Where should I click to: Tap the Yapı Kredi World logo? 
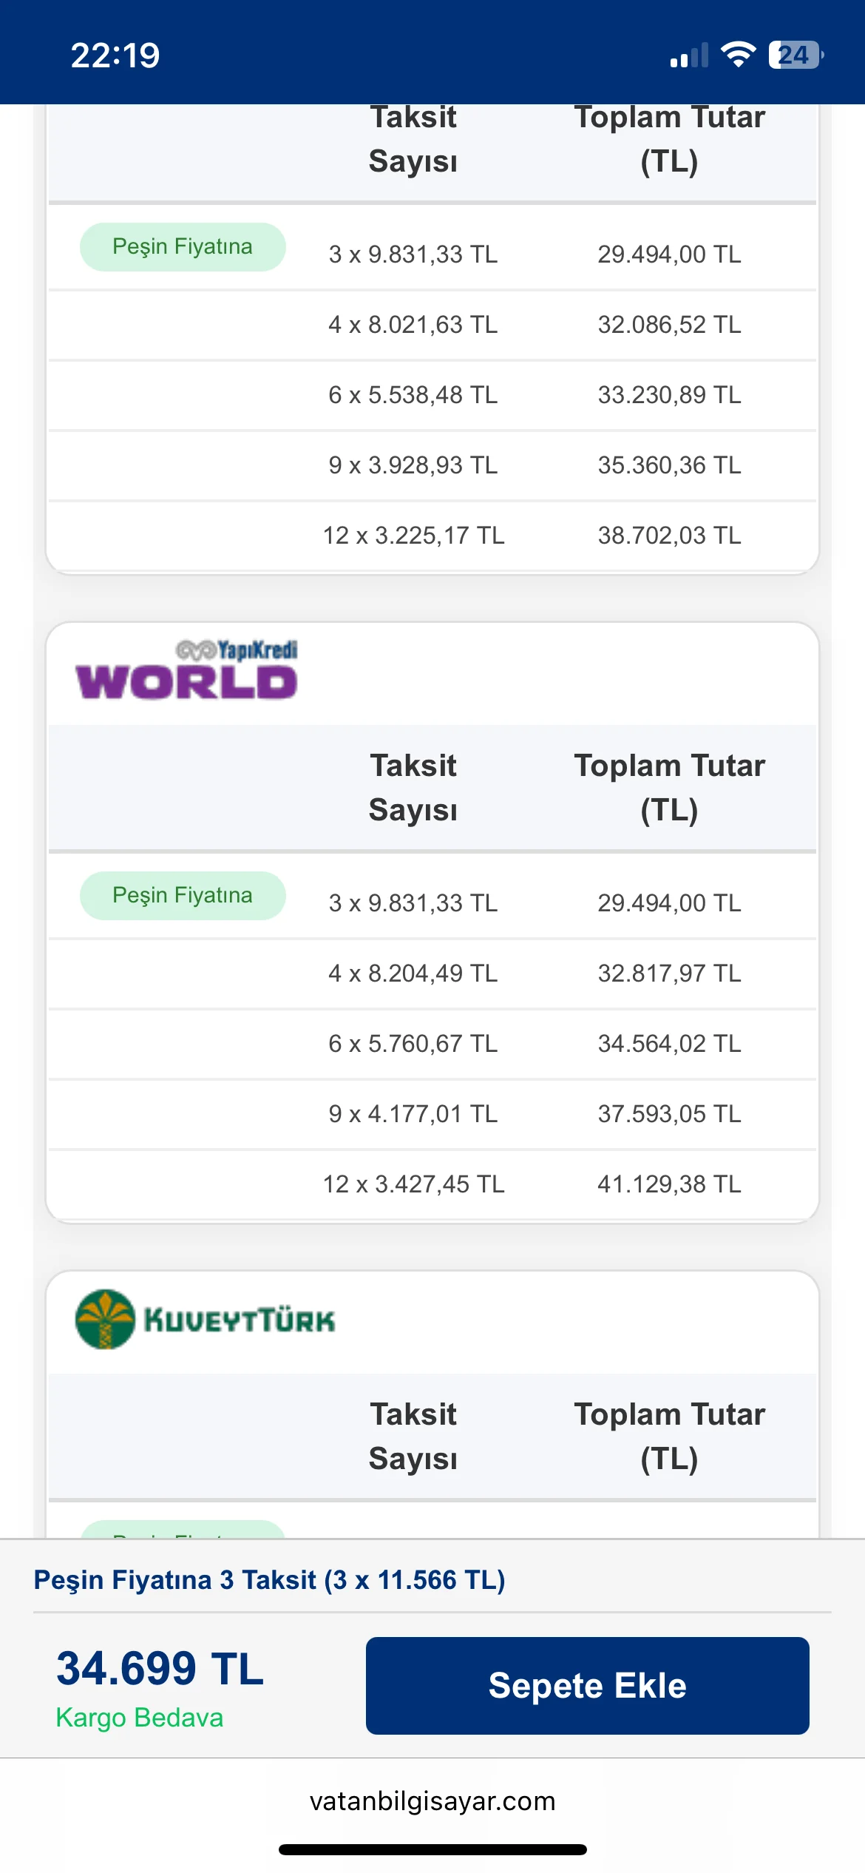tap(186, 670)
